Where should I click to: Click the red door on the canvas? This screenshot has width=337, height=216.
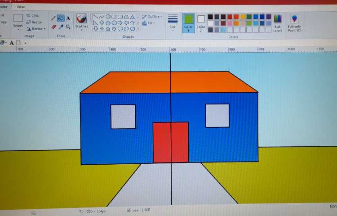[x=171, y=142]
